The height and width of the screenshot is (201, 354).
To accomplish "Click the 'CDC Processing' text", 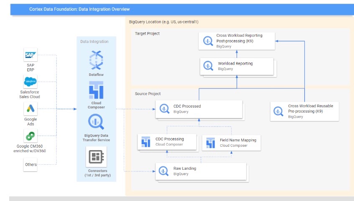I will click(170, 139).
